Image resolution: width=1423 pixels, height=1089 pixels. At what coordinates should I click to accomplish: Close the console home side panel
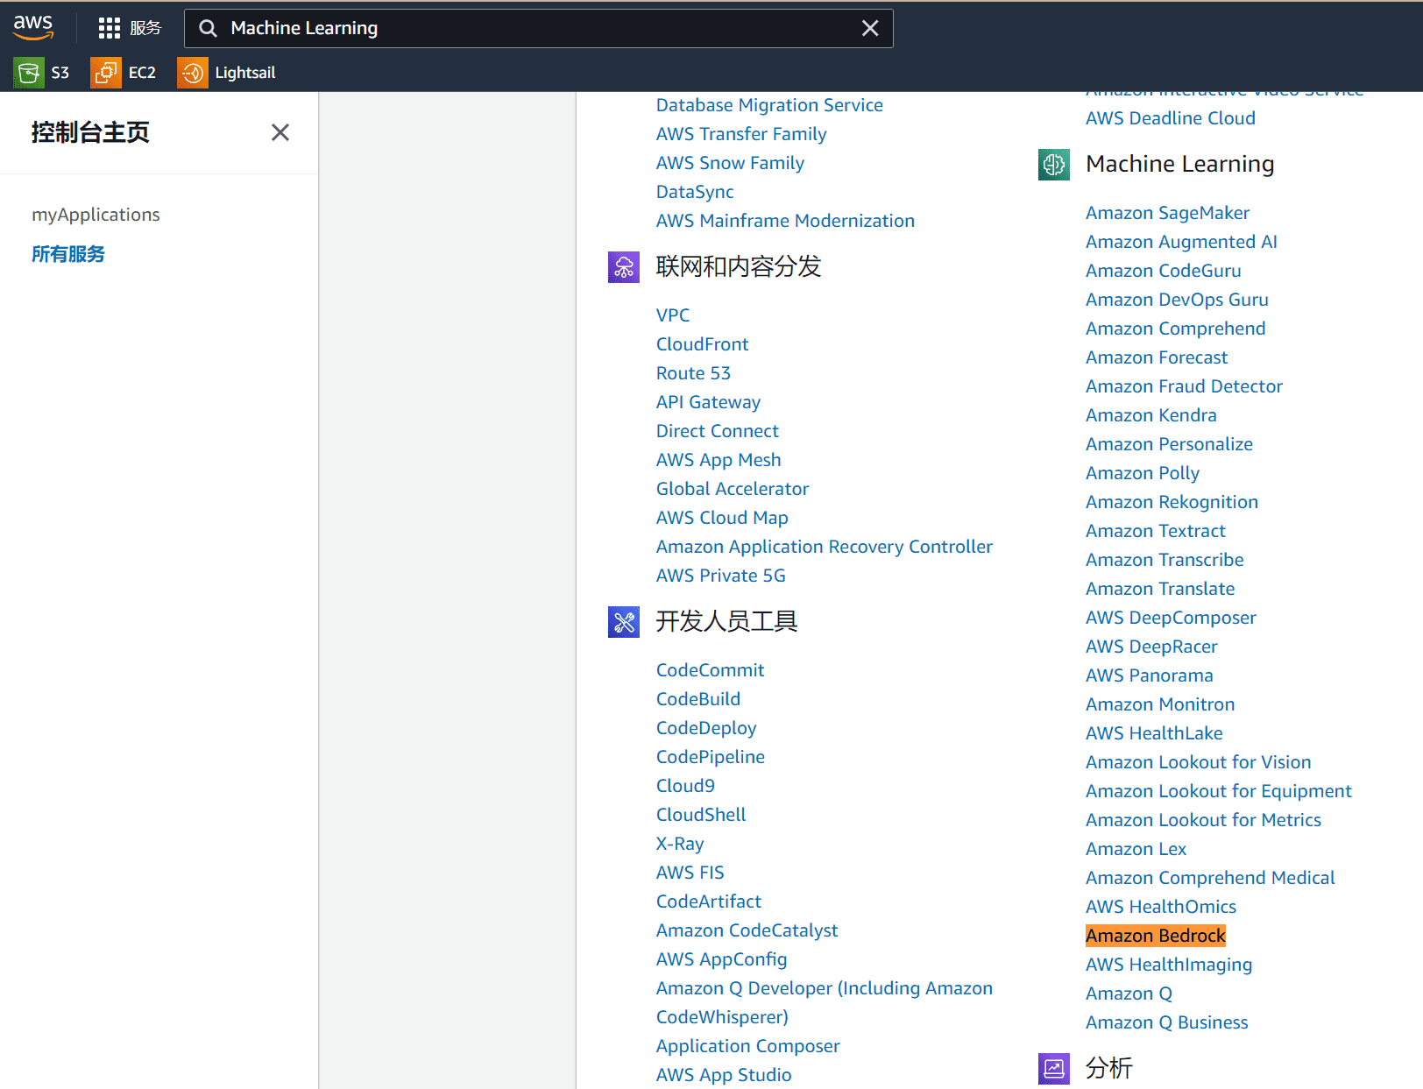[x=280, y=132]
